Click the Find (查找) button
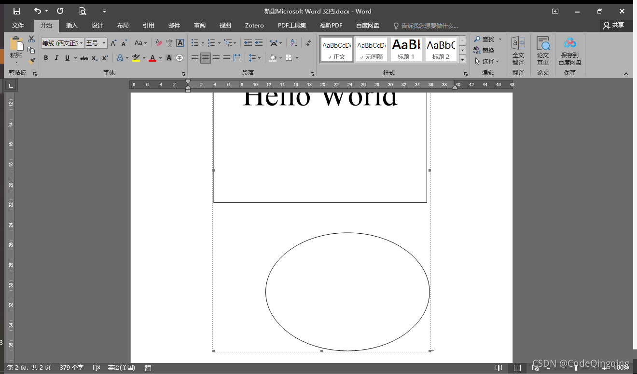 (484, 39)
